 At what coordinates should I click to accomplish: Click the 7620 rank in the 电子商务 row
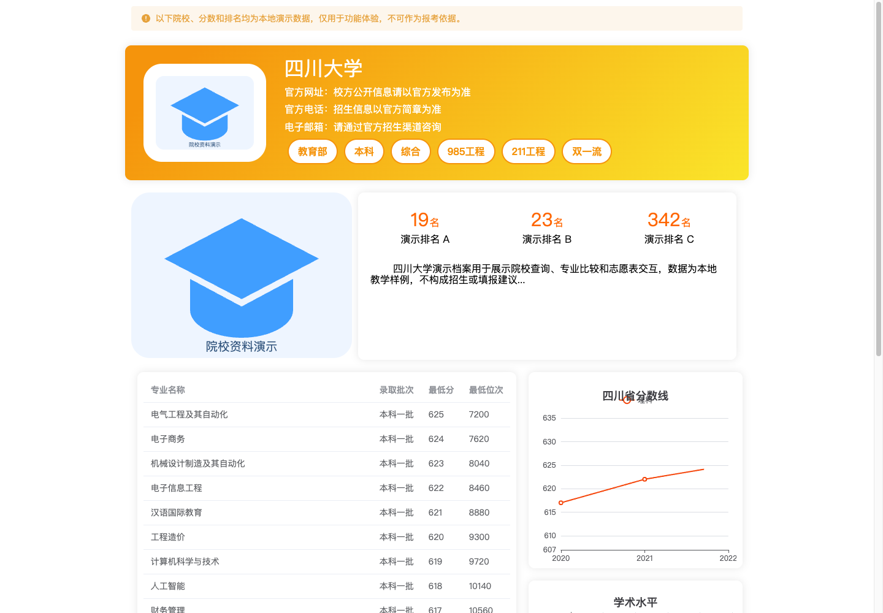479,439
